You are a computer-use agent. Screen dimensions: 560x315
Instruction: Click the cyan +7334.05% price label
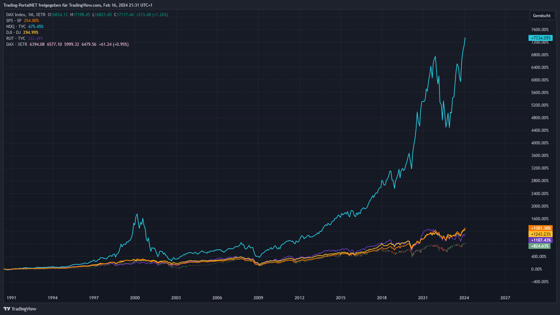tap(540, 38)
